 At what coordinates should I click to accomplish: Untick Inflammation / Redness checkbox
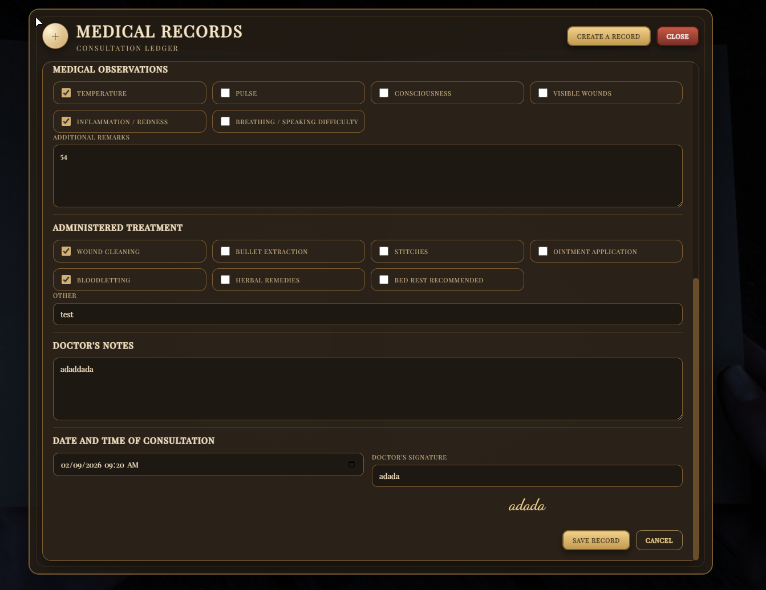point(66,121)
